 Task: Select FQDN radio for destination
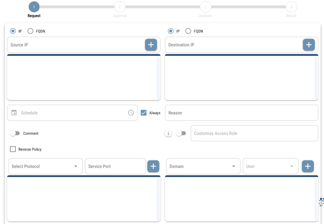(x=188, y=31)
